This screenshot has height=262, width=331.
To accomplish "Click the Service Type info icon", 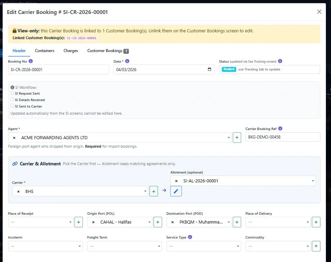I will (190, 237).
